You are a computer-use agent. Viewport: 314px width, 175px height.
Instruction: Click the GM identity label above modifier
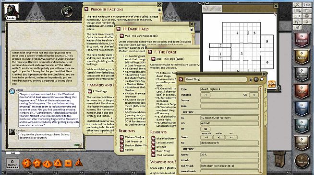click(x=12, y=153)
